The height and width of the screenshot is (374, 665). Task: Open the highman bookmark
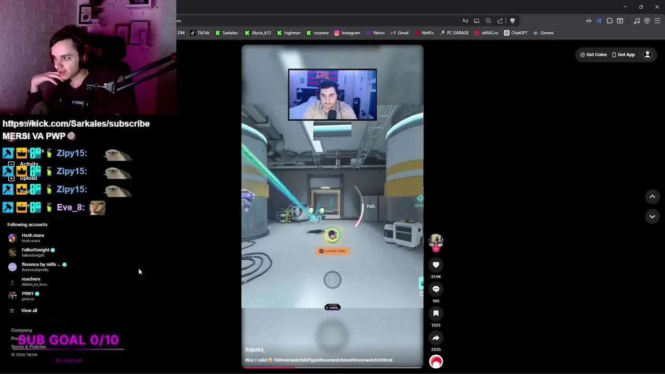(x=288, y=33)
